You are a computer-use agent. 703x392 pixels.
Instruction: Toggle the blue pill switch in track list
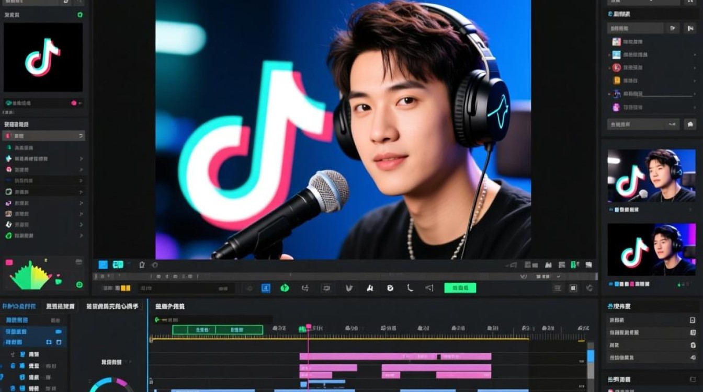[x=58, y=331]
